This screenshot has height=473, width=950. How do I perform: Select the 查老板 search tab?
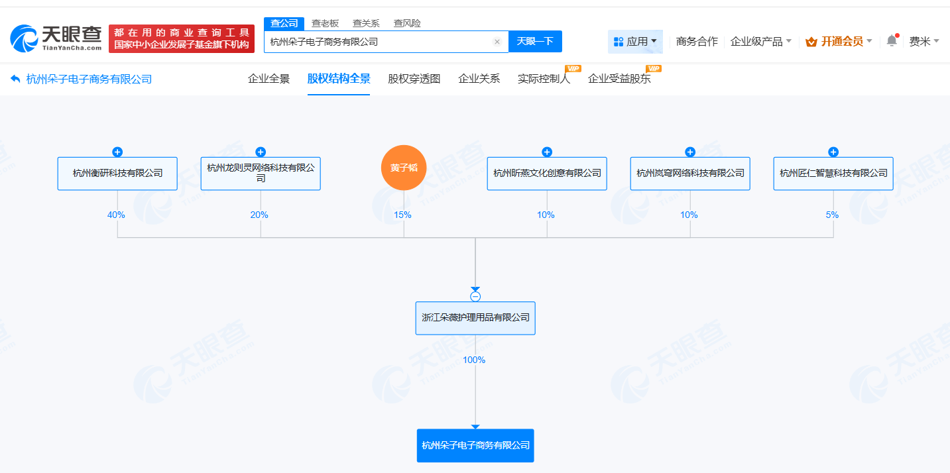click(x=323, y=23)
